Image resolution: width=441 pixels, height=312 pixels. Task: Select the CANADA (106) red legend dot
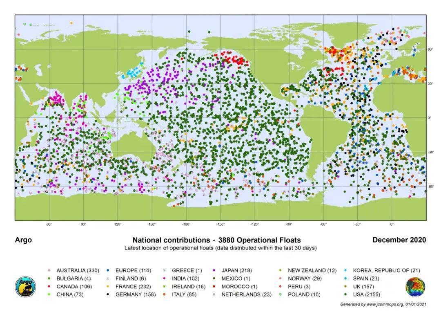coord(49,287)
